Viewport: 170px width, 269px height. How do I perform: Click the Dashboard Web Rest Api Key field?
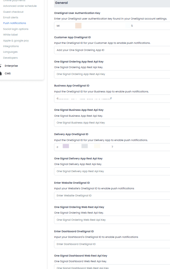tap(112, 267)
